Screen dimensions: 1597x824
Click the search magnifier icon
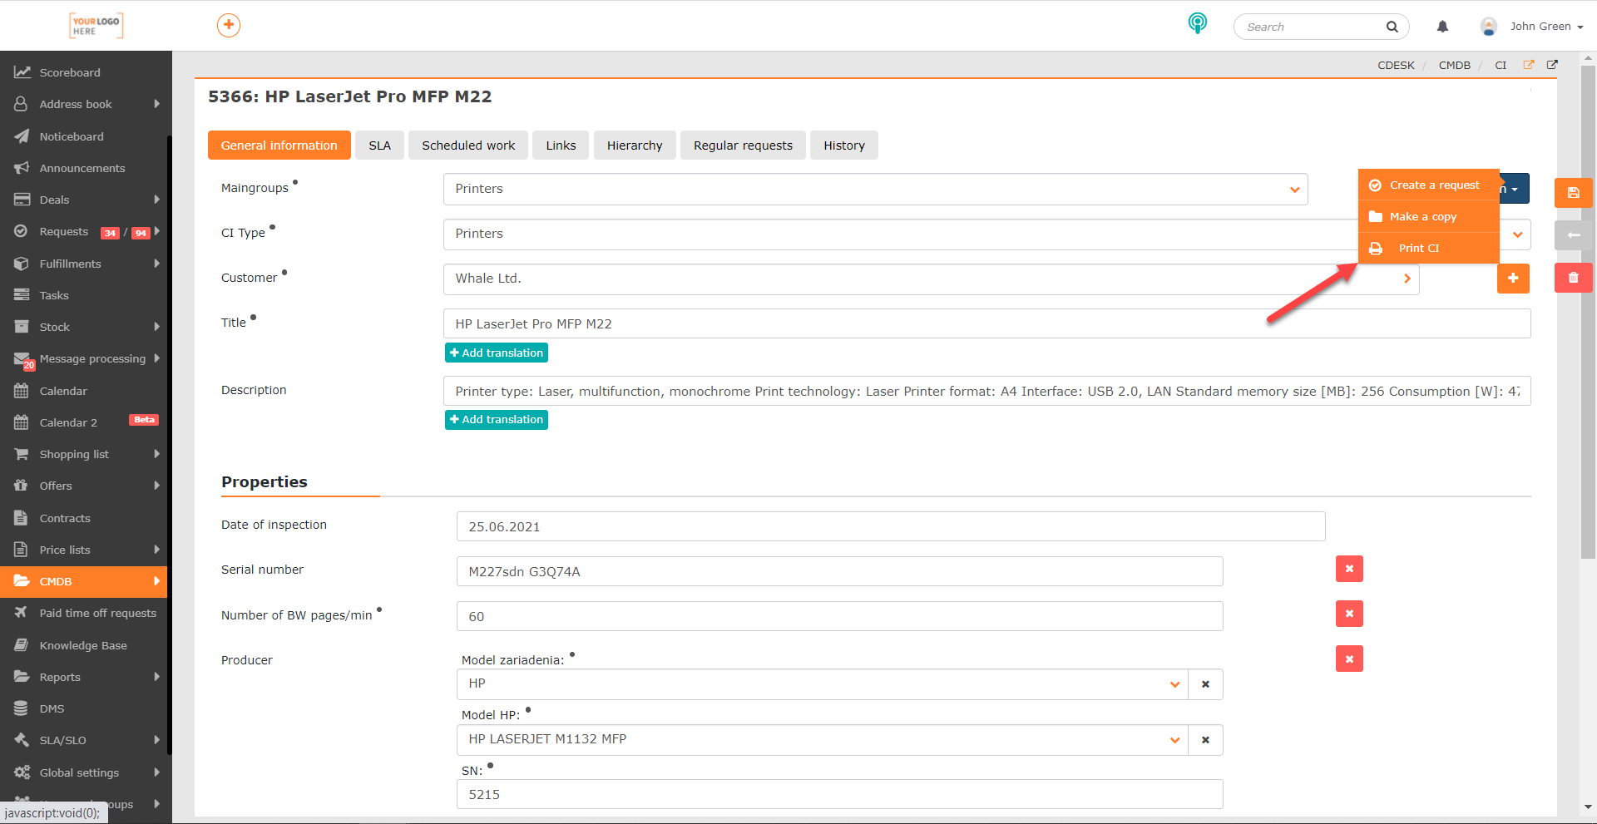[x=1392, y=27]
